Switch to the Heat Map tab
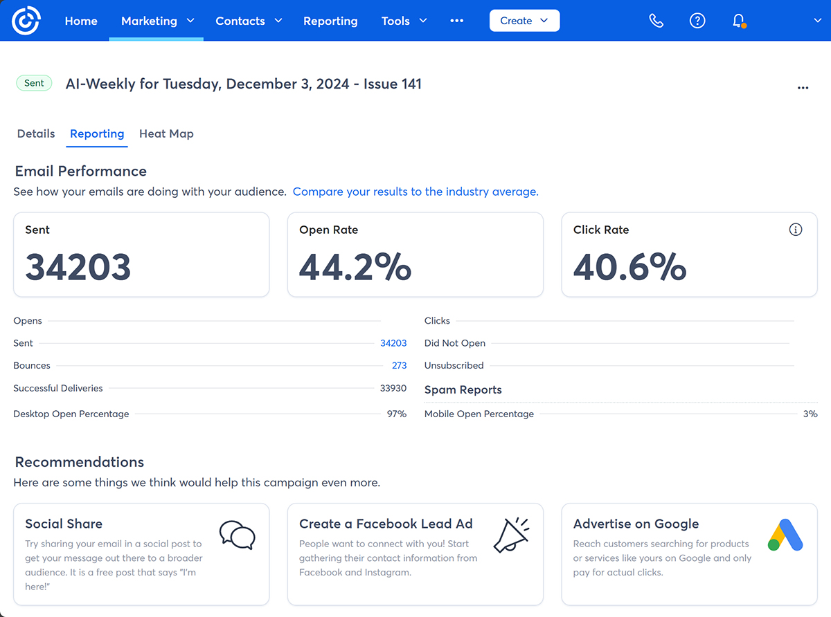831x617 pixels. click(166, 133)
